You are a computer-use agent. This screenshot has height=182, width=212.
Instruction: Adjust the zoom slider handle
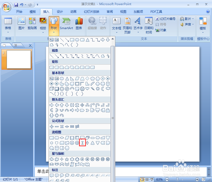(x=177, y=179)
